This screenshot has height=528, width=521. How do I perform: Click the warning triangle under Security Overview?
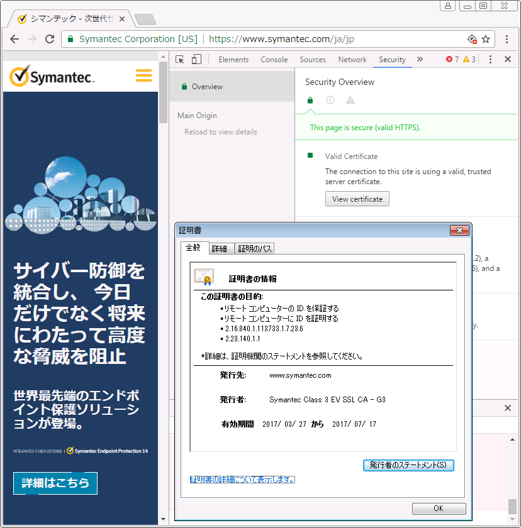(350, 100)
